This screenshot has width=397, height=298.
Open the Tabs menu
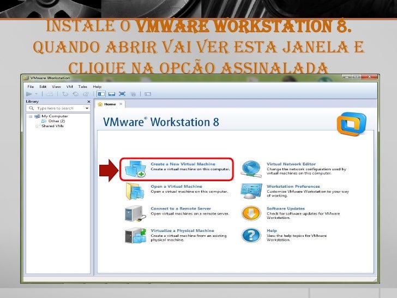(x=82, y=87)
